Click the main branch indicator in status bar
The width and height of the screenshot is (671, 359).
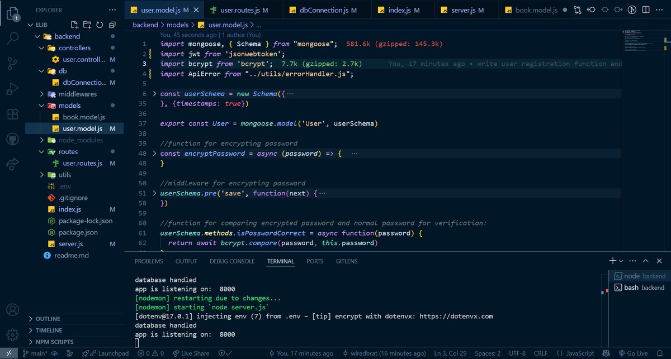coord(36,353)
